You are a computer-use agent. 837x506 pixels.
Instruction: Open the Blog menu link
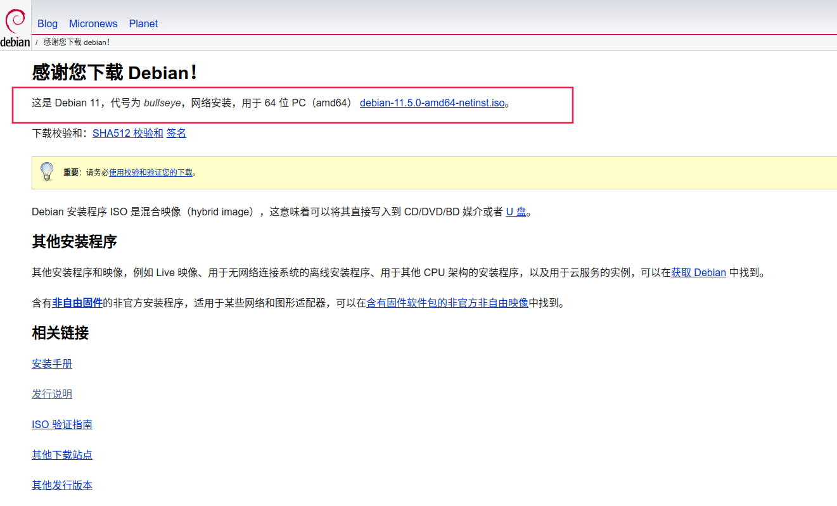[48, 23]
